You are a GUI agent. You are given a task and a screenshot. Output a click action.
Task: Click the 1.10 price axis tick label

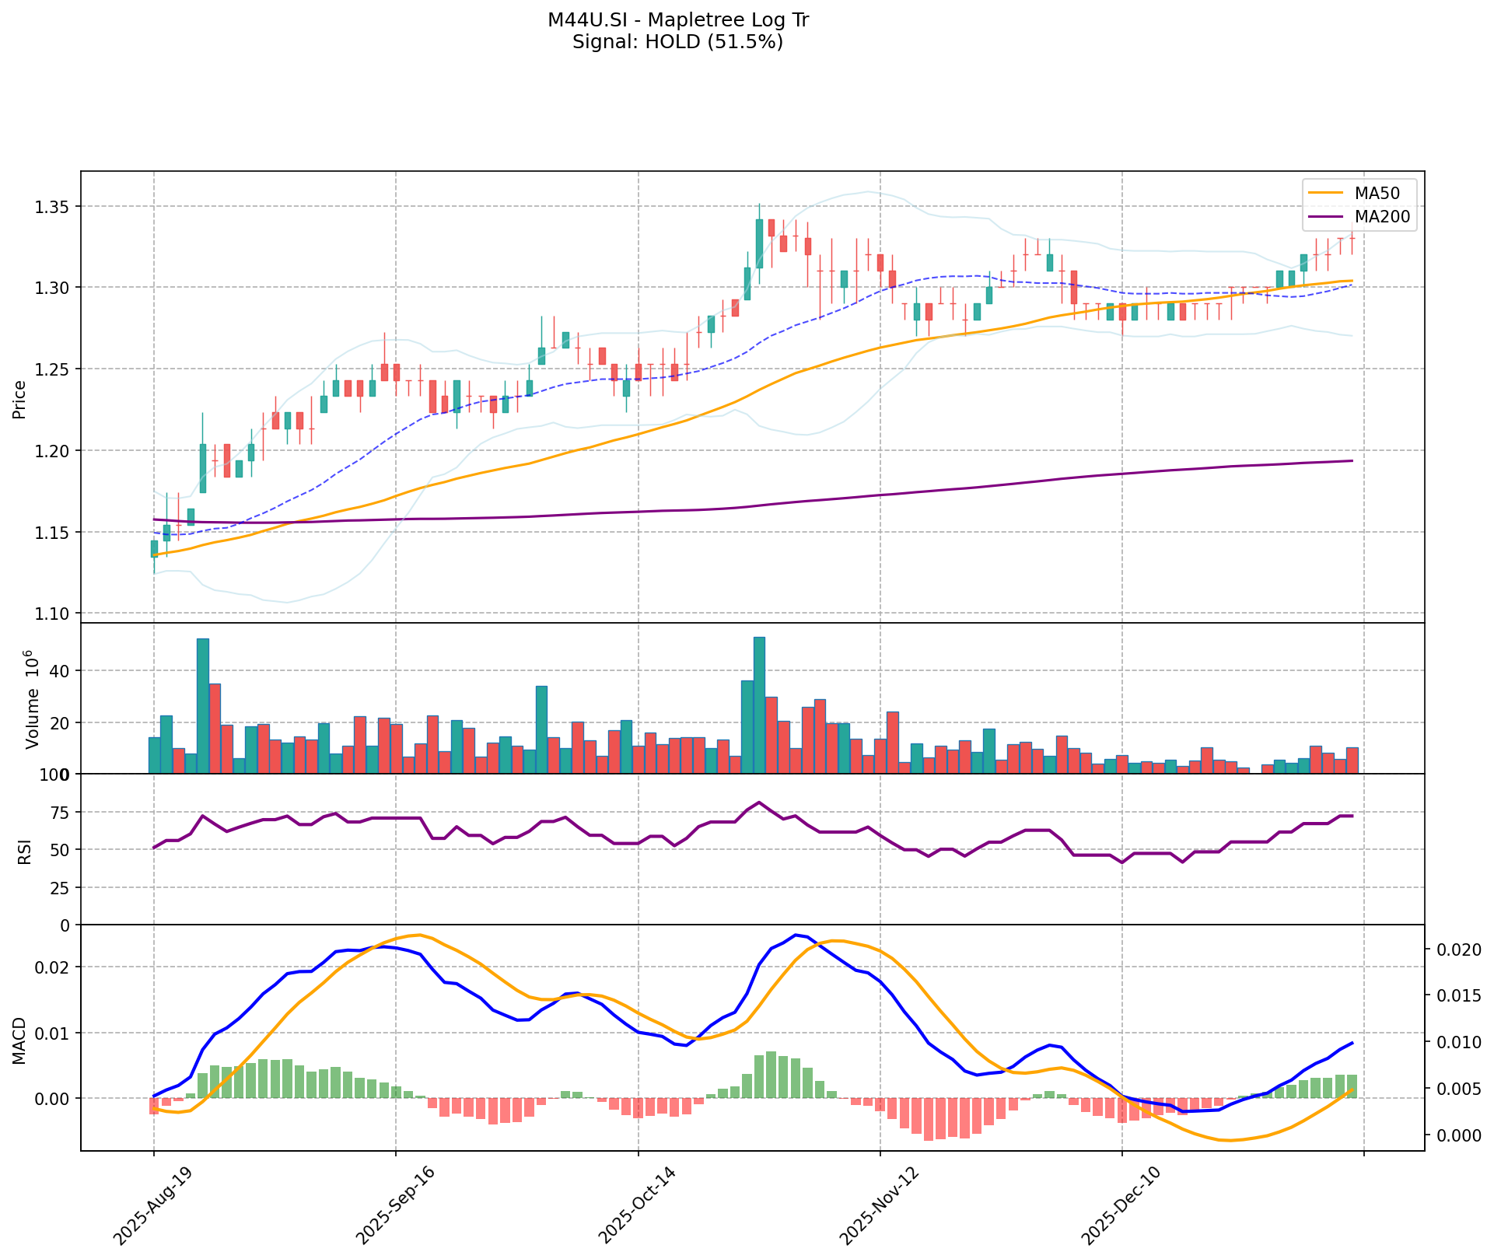[x=53, y=614]
